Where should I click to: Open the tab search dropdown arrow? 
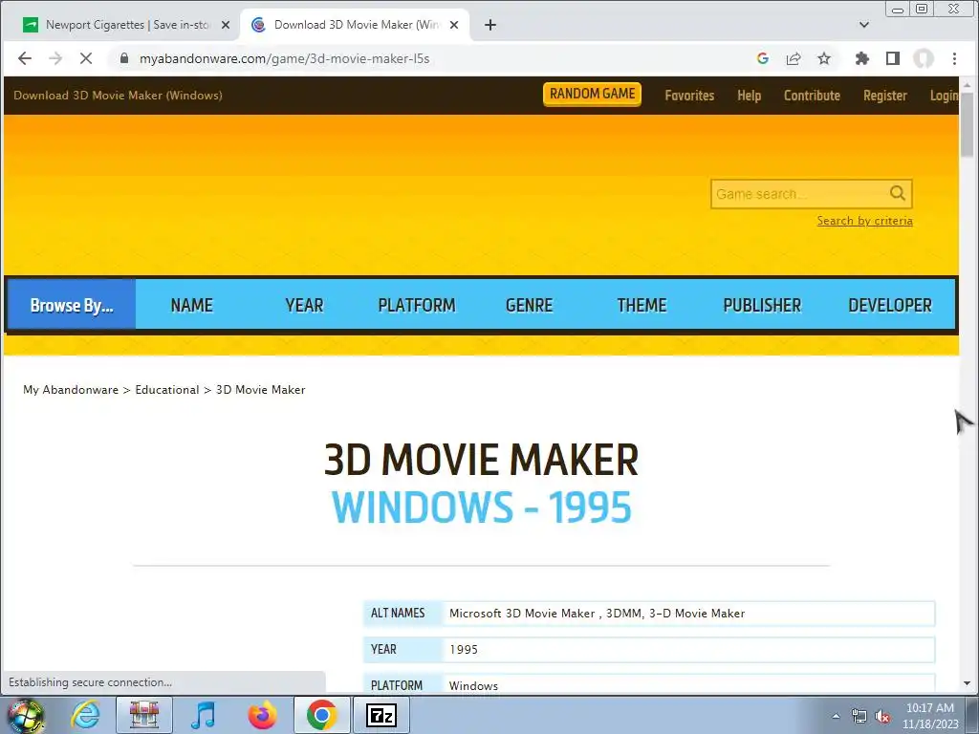pyautogui.click(x=864, y=25)
